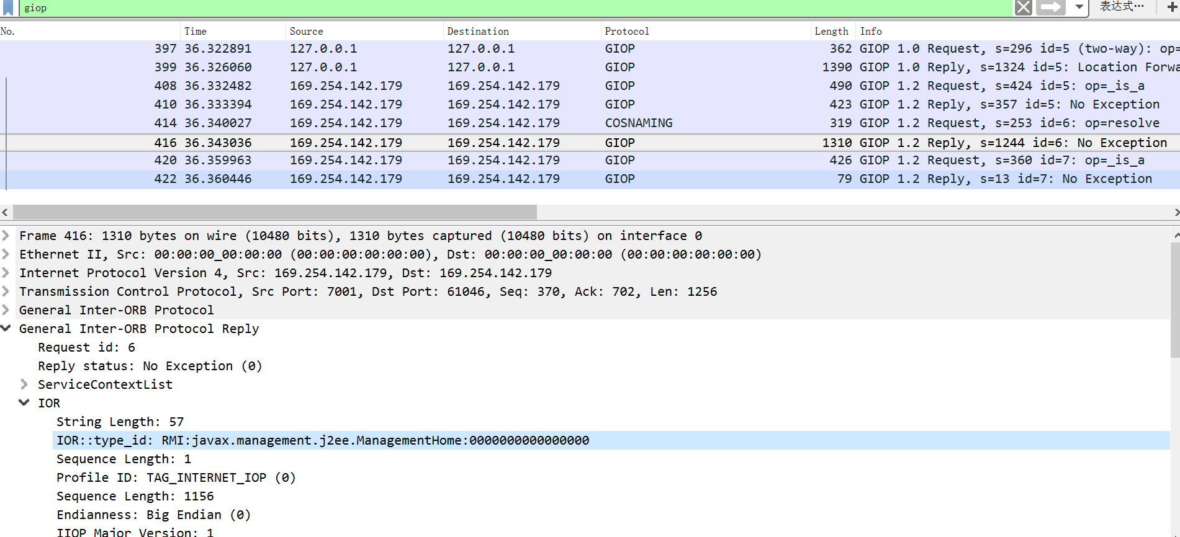This screenshot has height=537, width=1180.
Task: Expand the Frame 416 tree node
Action: tap(6, 236)
